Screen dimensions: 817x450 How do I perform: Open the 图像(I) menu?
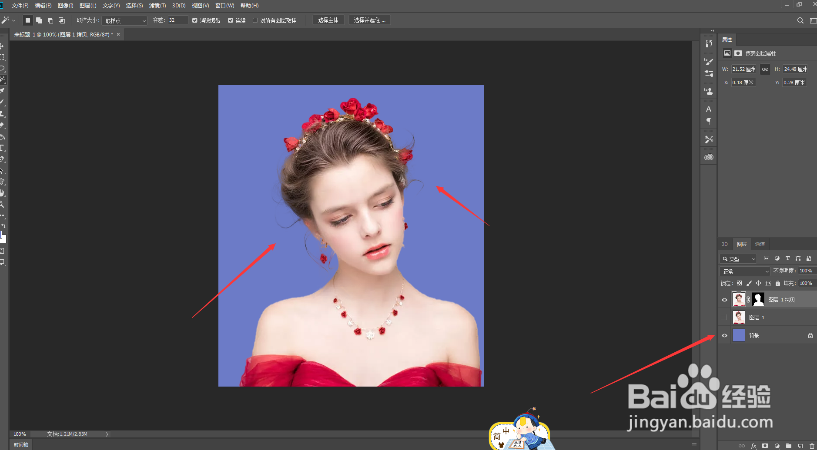click(x=66, y=6)
